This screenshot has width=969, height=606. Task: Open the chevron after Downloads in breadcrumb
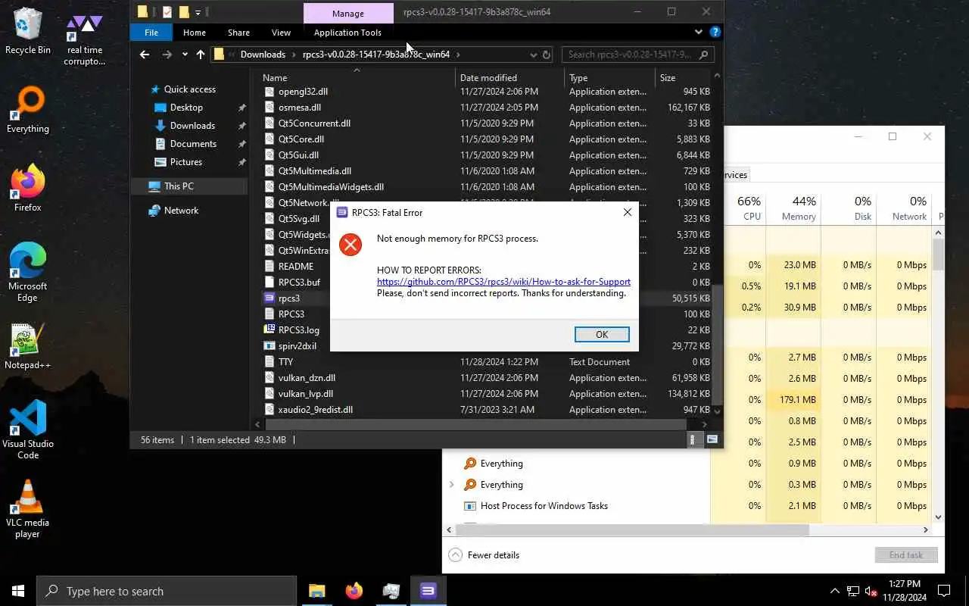(x=294, y=55)
